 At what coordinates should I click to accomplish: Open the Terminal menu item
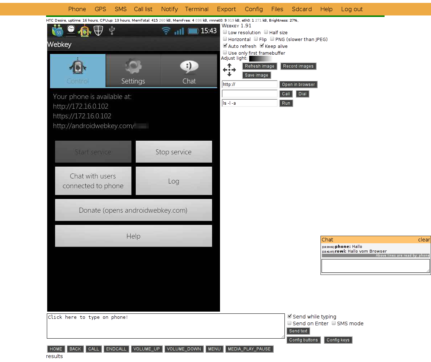197,9
